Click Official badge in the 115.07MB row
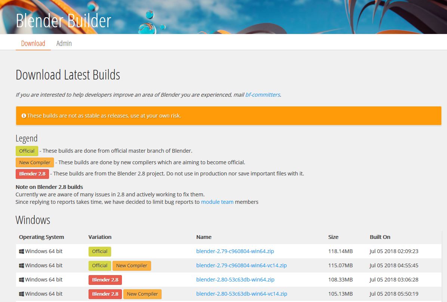This screenshot has height=302, width=447. pos(100,265)
